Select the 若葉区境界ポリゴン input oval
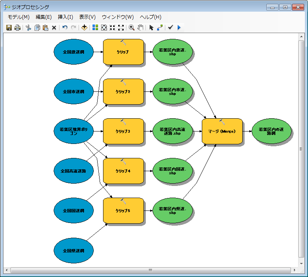Screen dimensions: 308x277 tap(73, 131)
